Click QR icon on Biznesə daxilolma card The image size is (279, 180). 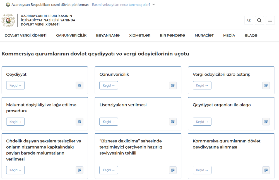pyautogui.click(x=173, y=170)
